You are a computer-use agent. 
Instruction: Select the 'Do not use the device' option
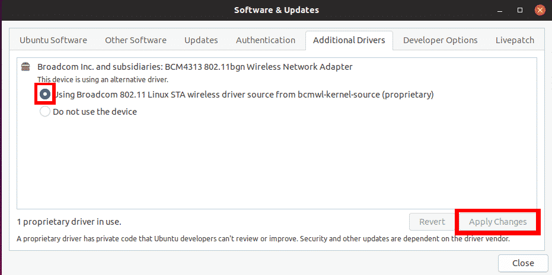pyautogui.click(x=45, y=112)
